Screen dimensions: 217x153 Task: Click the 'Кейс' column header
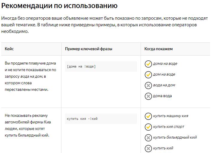click(x=9, y=49)
